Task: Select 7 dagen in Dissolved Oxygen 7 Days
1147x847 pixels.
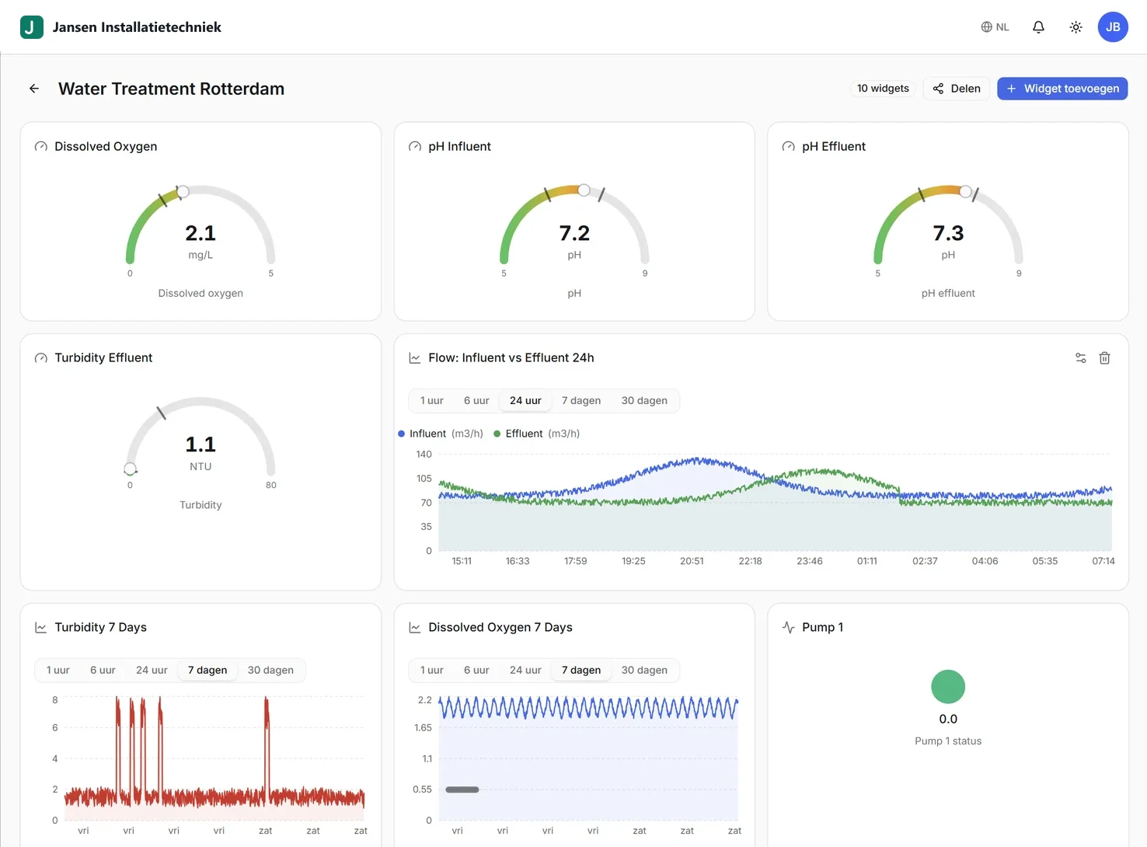Action: [581, 671]
